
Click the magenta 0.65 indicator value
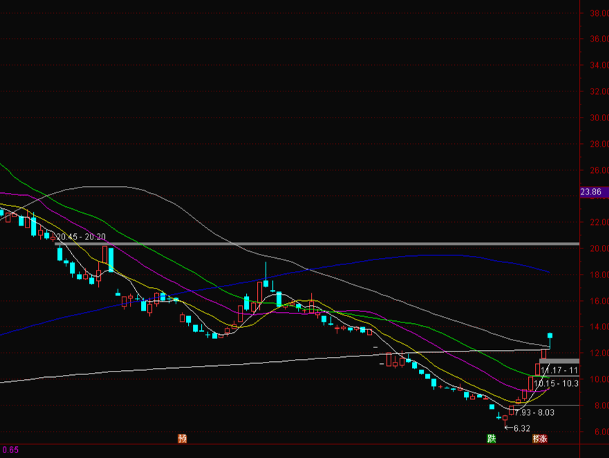point(10,450)
